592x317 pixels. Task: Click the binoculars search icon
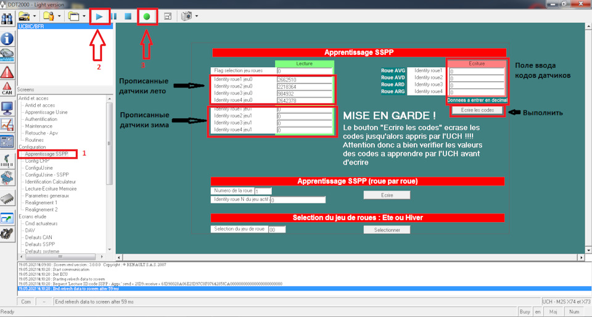(x=7, y=19)
